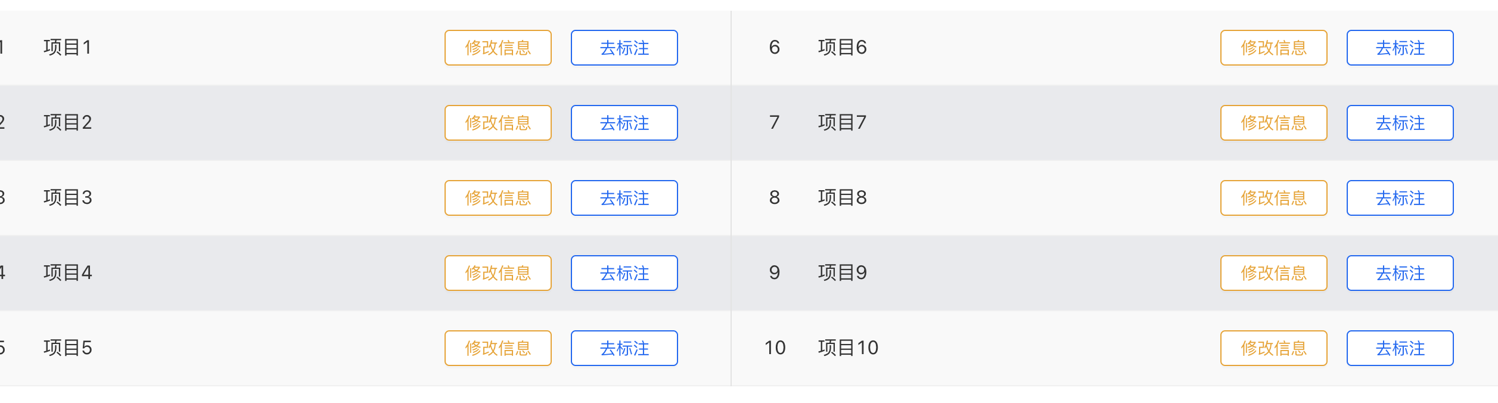The image size is (1498, 403).
Task: Begin annotating 项目4 with 去标注
Action: coord(624,273)
